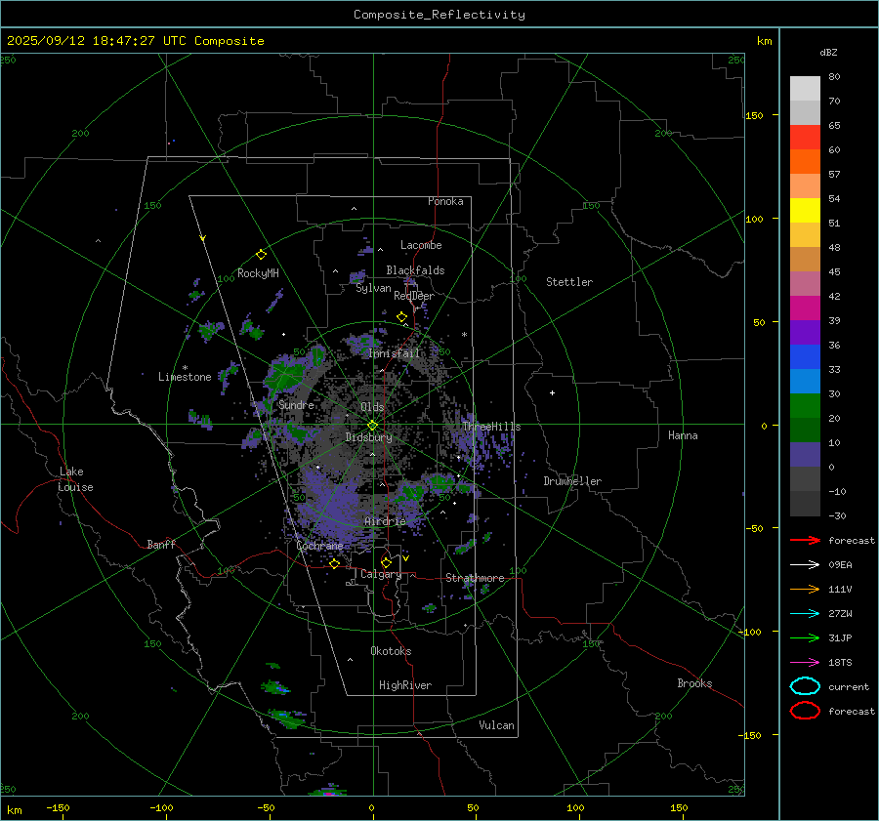Click the white 09EA arrow icon

coord(805,565)
